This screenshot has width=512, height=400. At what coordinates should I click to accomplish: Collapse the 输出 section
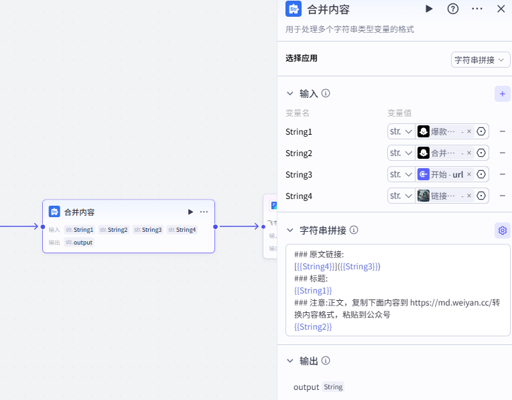tap(290, 361)
